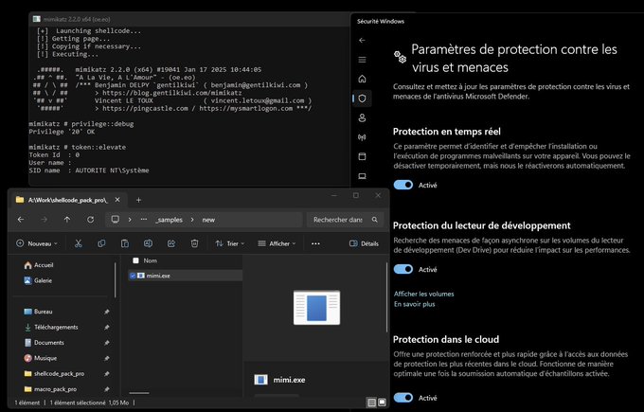Switch to details view icon in status bar

[x=371, y=403]
